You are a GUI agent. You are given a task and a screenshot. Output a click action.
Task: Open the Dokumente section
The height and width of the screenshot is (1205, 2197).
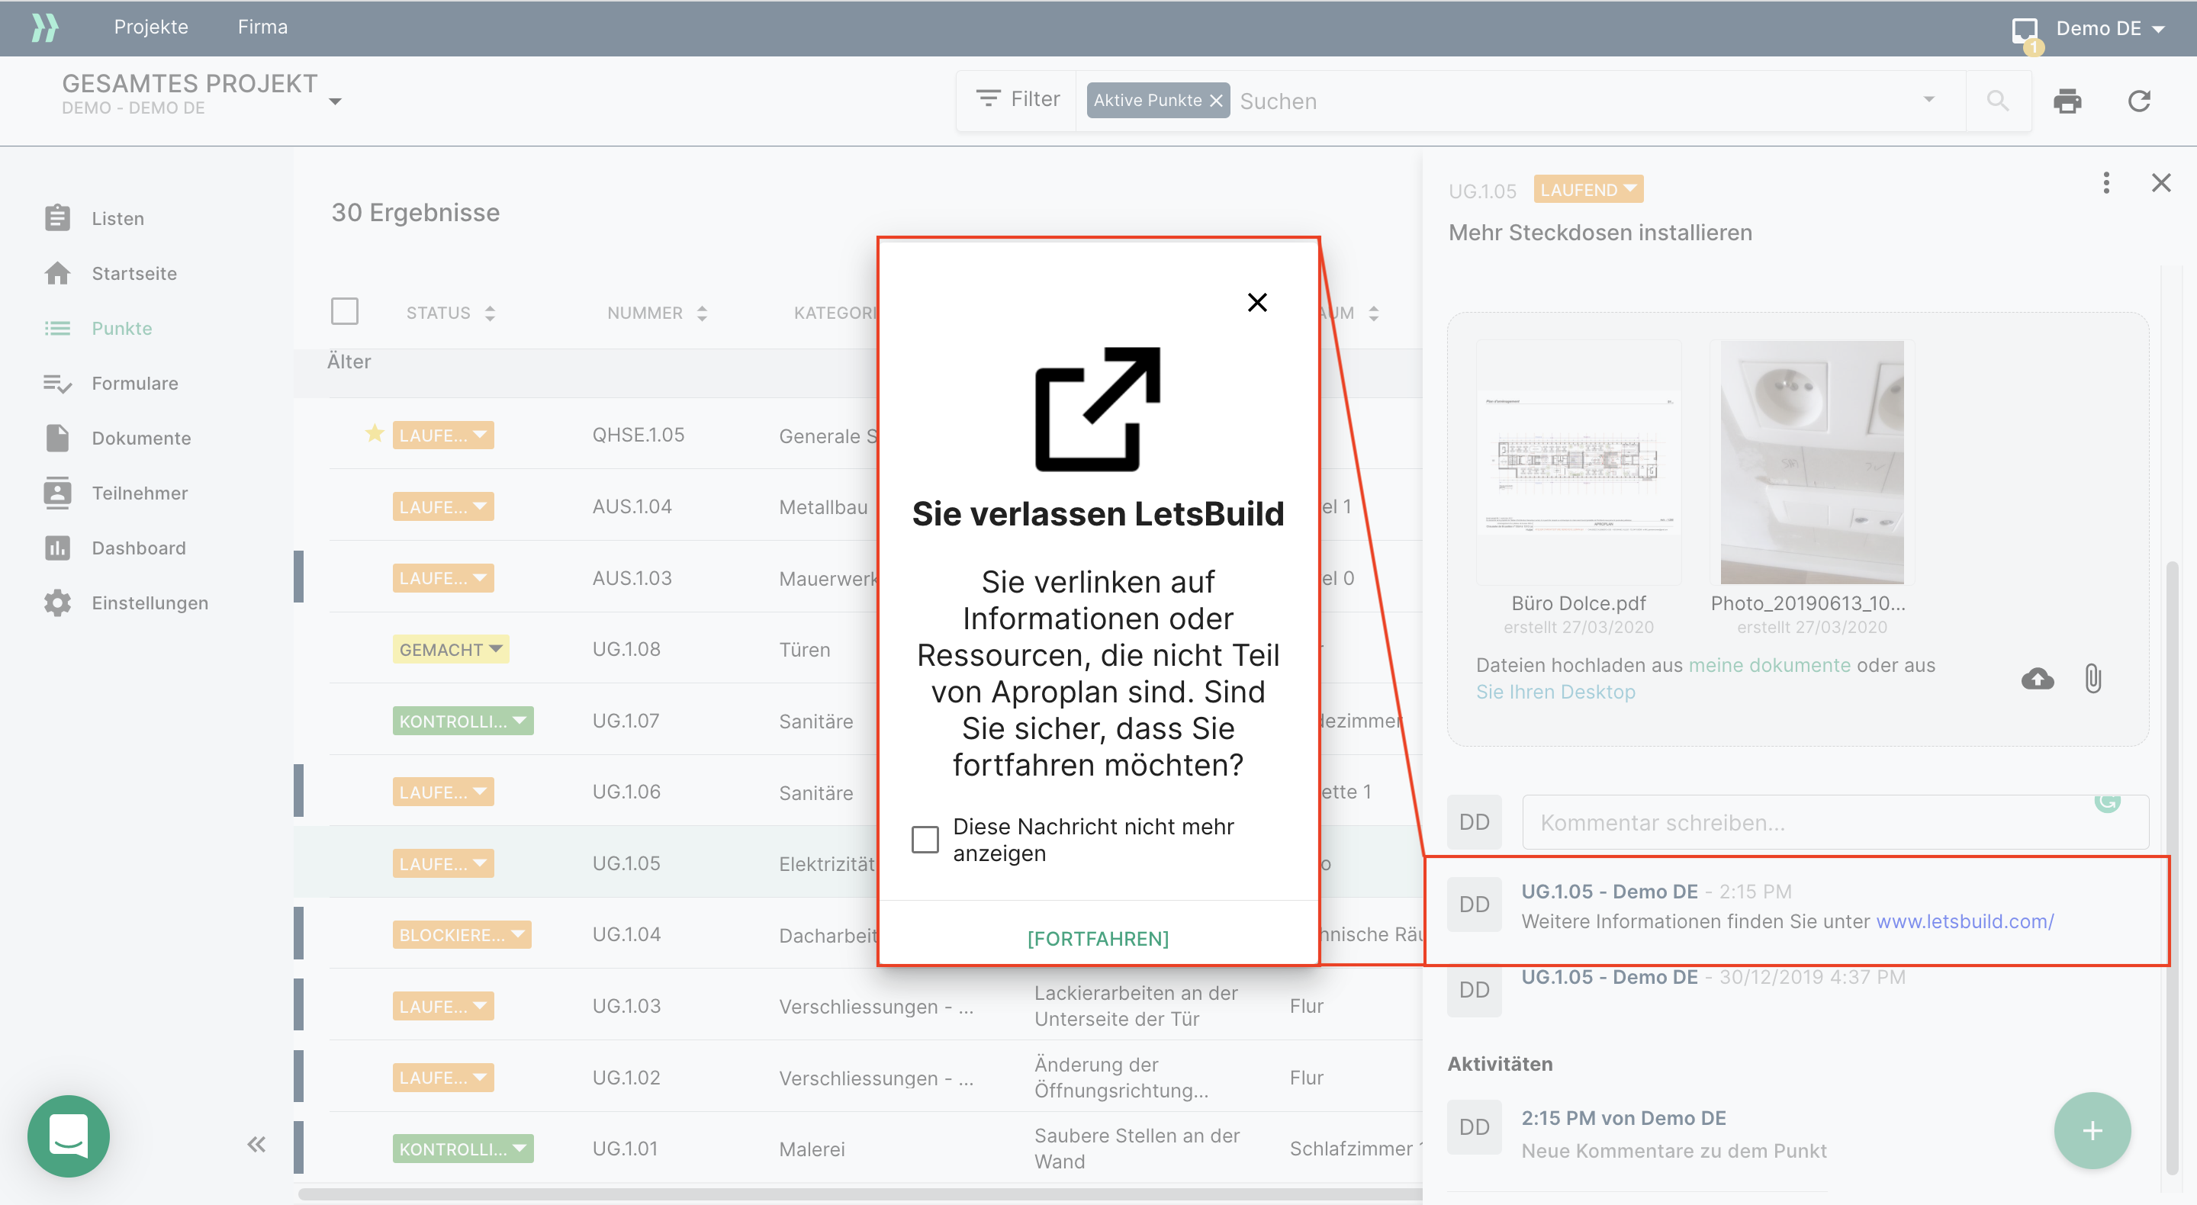pos(117,439)
